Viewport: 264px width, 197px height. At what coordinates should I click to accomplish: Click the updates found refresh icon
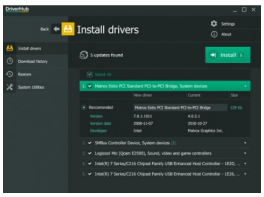click(84, 55)
